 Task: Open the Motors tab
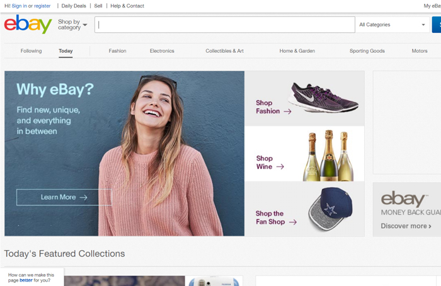coord(420,51)
